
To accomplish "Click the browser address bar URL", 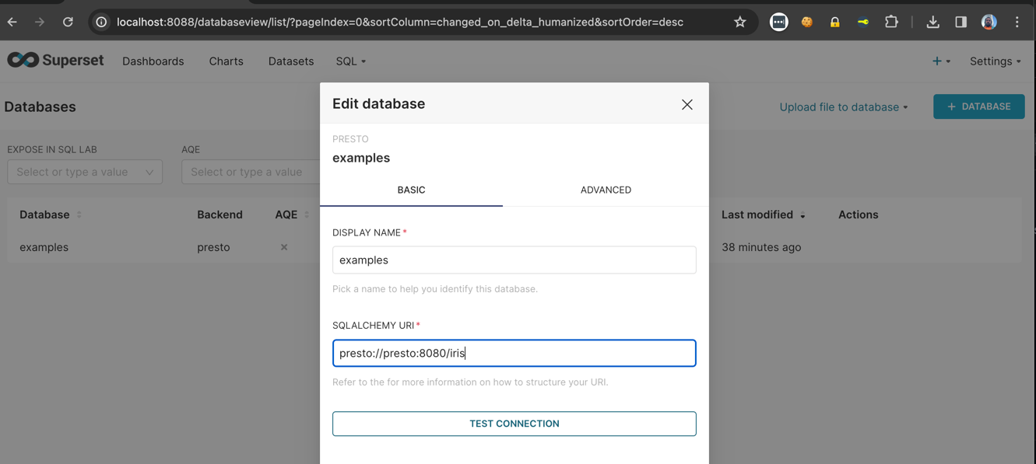I will click(400, 23).
